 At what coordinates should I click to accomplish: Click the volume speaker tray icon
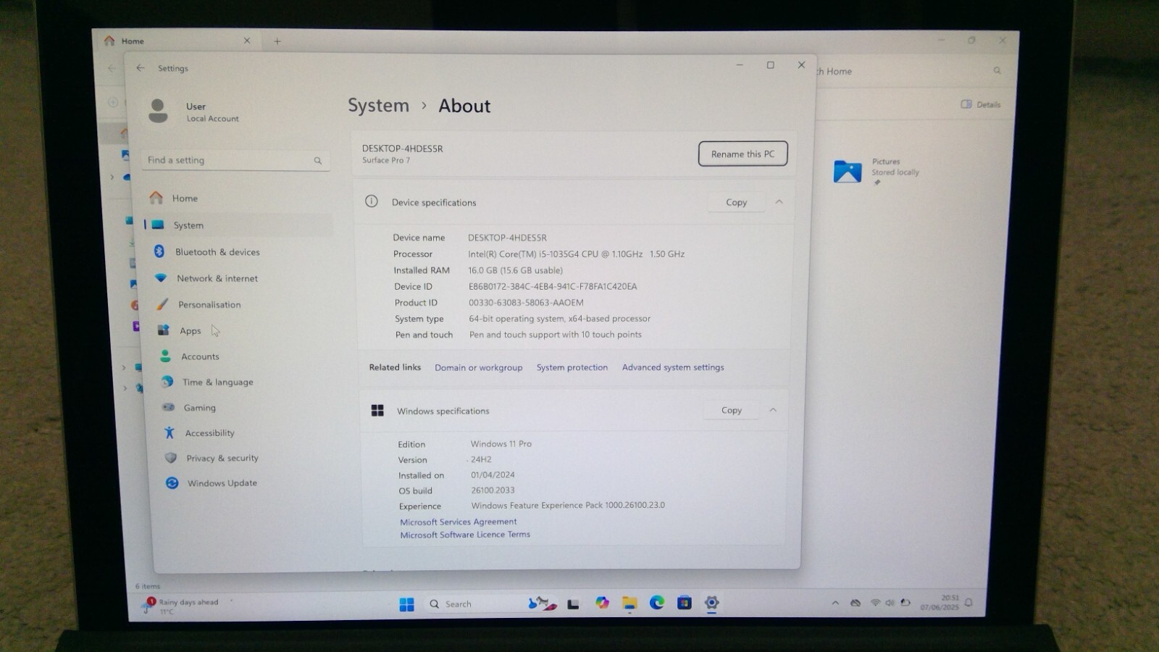point(890,603)
